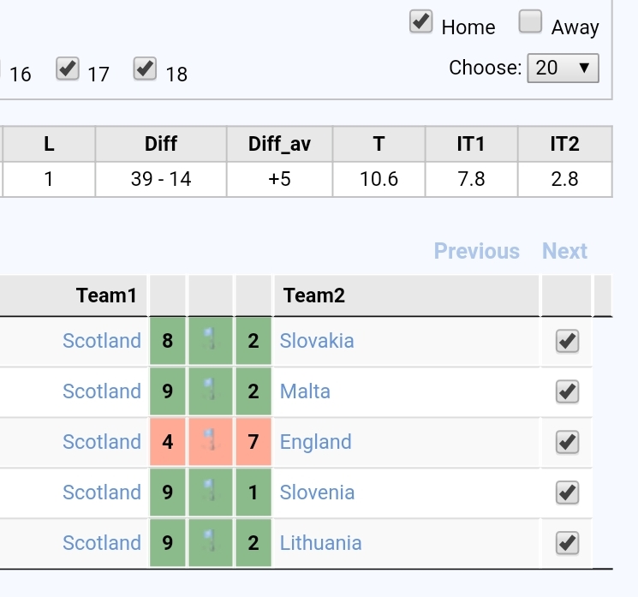Screen dimensions: 638x597
Task: Open the Slovakia team link
Action: tap(317, 341)
